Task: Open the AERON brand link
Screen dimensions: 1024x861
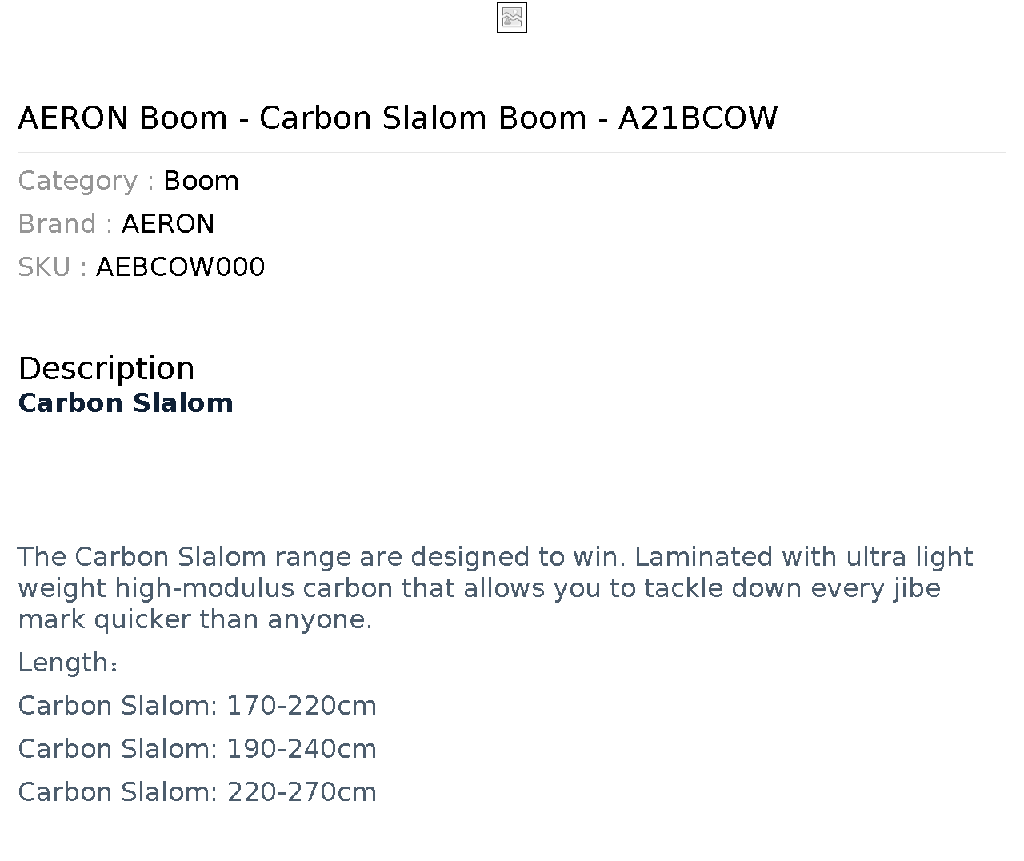Action: tap(168, 224)
